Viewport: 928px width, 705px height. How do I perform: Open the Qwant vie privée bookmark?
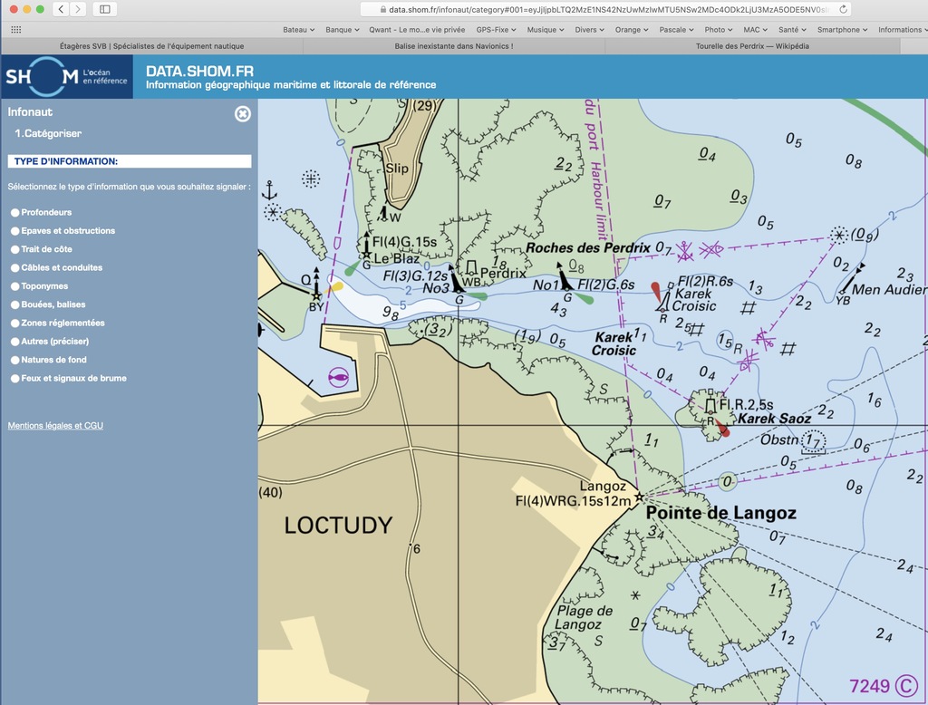417,30
